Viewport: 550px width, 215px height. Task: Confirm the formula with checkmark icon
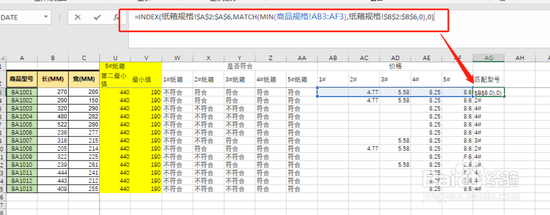tap(97, 18)
